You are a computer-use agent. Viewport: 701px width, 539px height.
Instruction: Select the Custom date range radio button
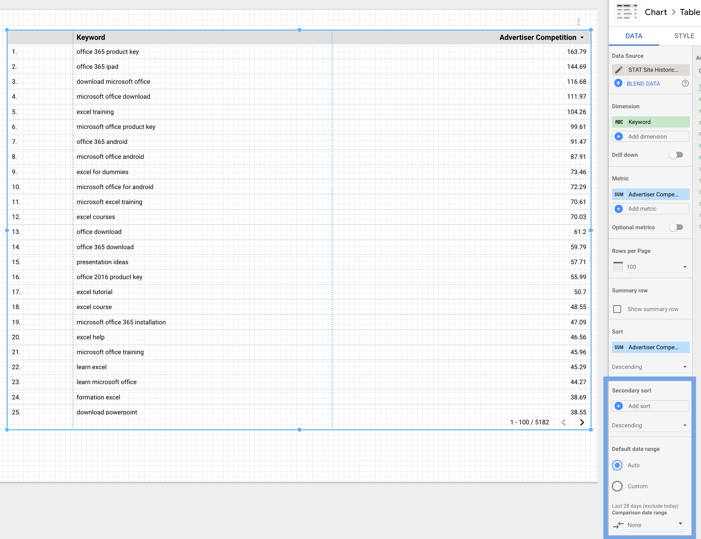point(617,486)
